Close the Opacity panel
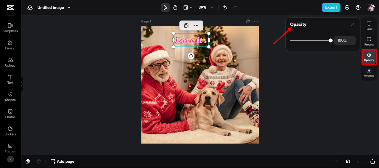 353,25
